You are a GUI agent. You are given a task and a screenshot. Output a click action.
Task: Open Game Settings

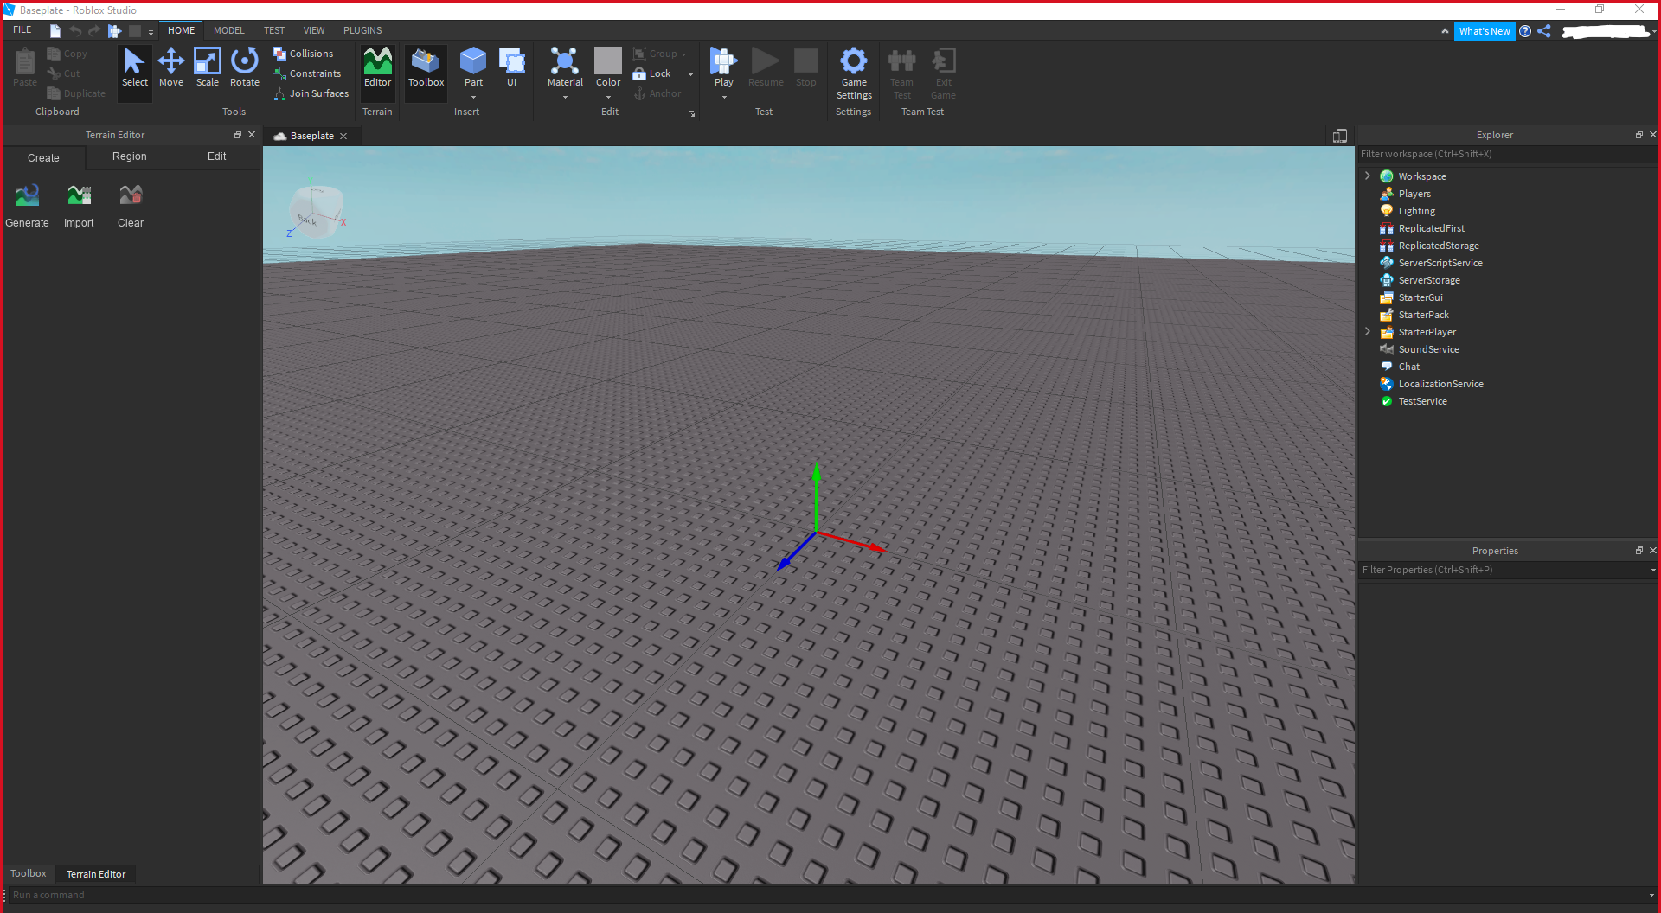pyautogui.click(x=854, y=73)
